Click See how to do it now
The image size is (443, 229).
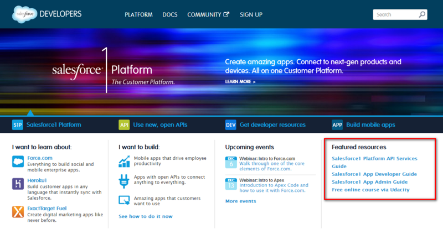pos(146,217)
